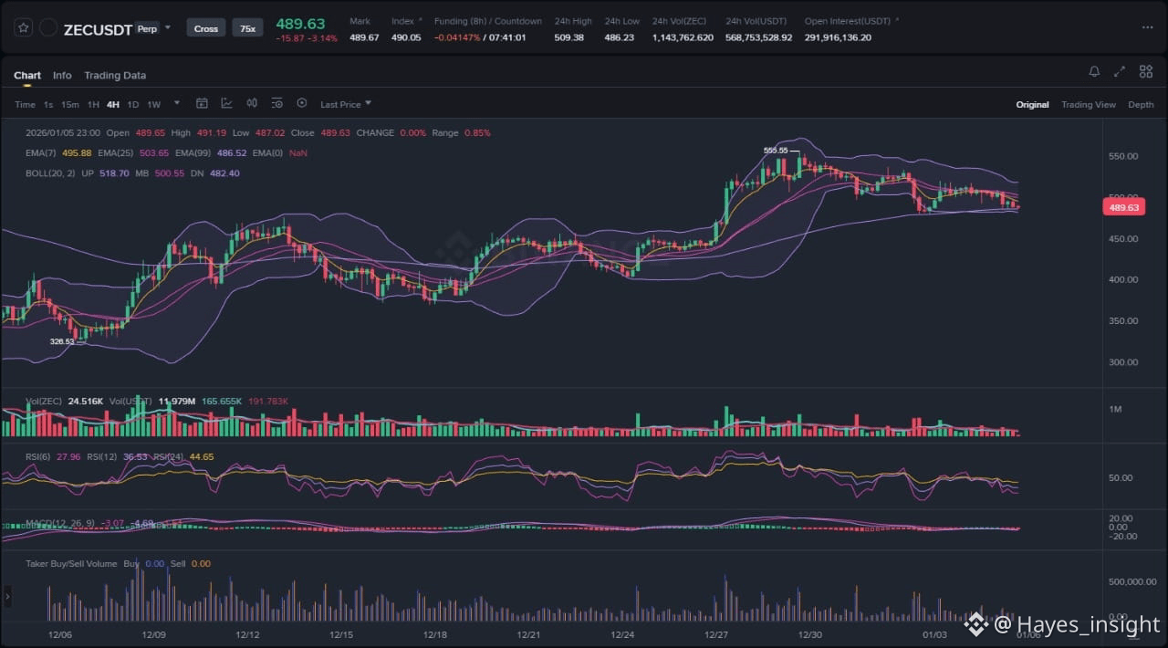The image size is (1168, 648).
Task: Expand the left side panel arrow
Action: coord(7,597)
